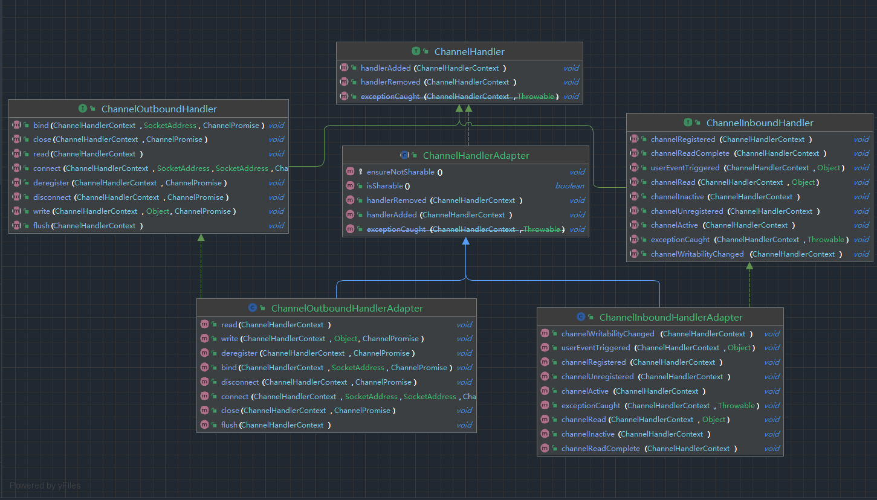
Task: Select userEventTriggered in ChannelInboundHandler interface
Action: click(x=685, y=168)
